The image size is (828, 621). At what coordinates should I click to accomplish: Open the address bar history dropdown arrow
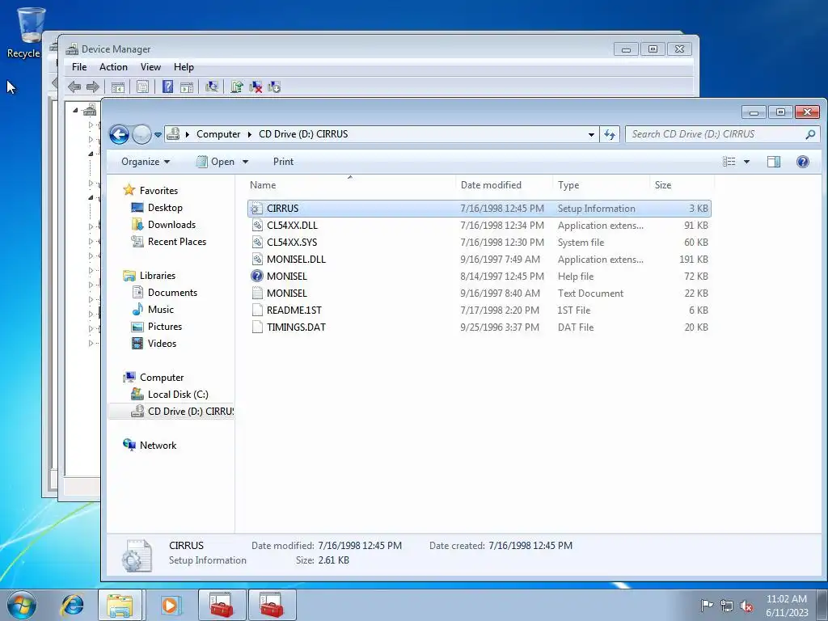pos(591,135)
